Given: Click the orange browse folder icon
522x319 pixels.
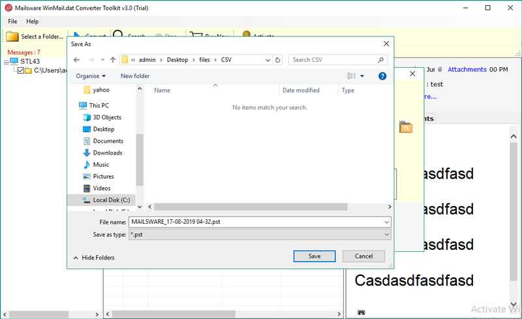Looking at the screenshot, I should click(406, 127).
